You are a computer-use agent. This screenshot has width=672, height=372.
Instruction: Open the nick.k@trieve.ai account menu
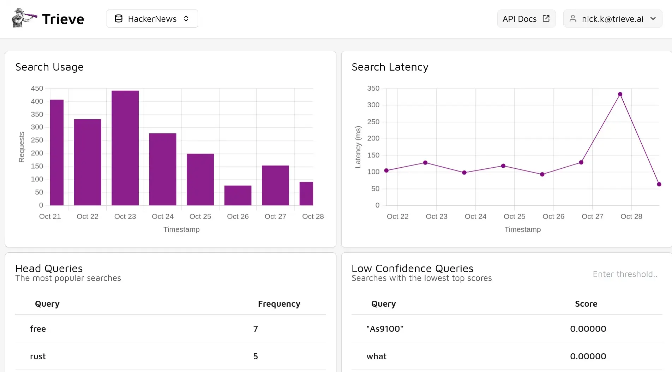coord(613,19)
